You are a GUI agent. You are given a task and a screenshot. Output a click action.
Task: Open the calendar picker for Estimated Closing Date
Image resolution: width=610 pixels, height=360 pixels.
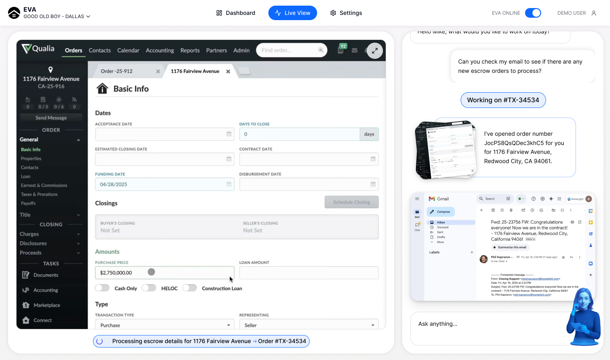(x=229, y=159)
